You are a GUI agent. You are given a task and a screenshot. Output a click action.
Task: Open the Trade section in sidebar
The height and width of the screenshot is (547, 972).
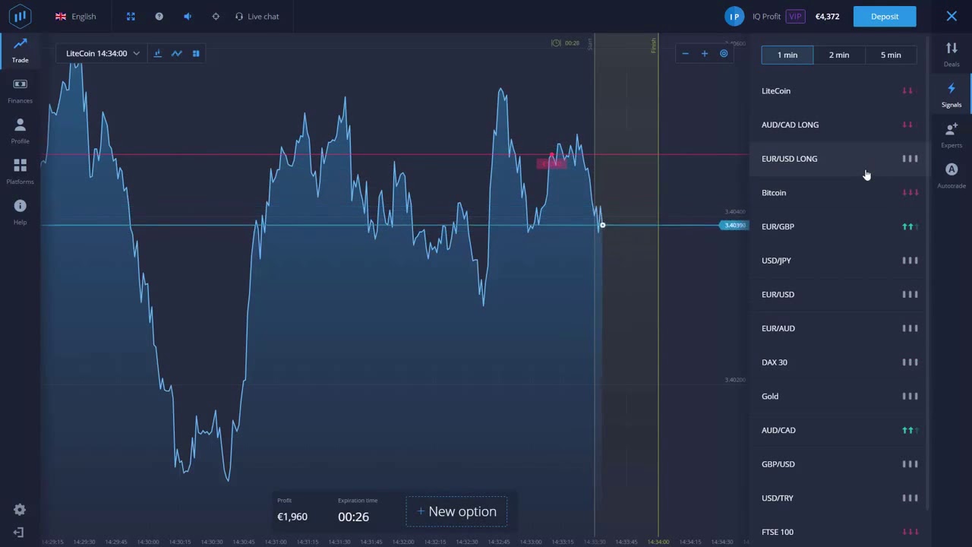(20, 50)
